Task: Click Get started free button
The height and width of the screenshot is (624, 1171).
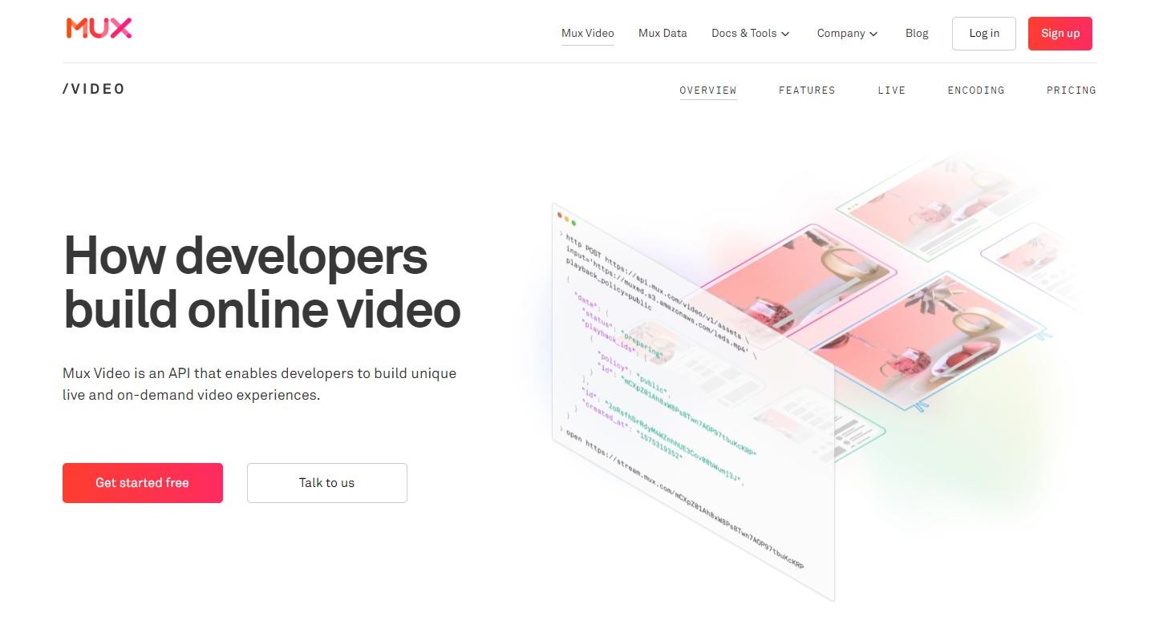Action: click(143, 483)
